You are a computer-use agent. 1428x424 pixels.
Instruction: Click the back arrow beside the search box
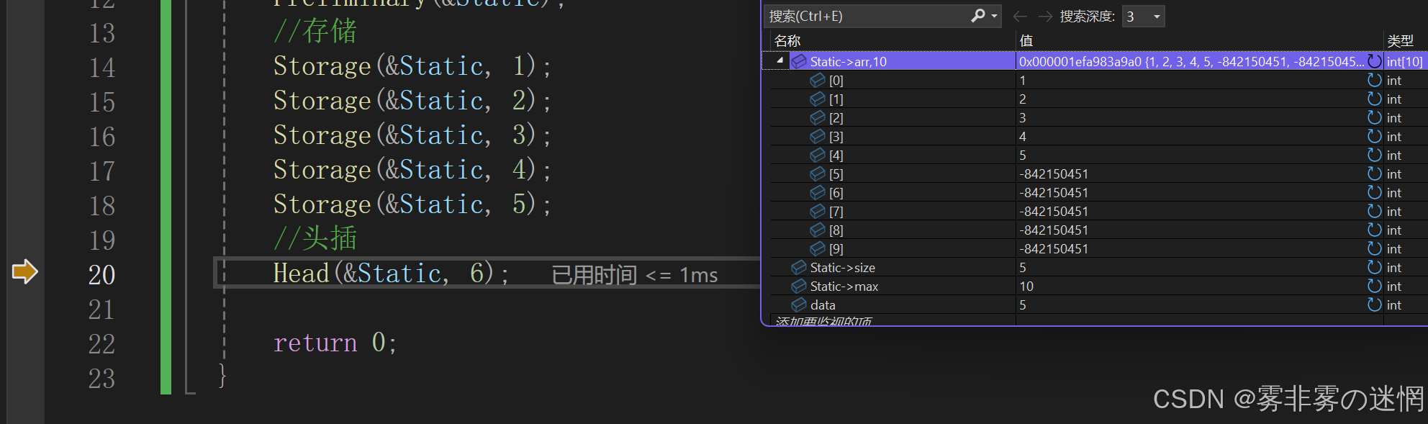click(x=1020, y=16)
